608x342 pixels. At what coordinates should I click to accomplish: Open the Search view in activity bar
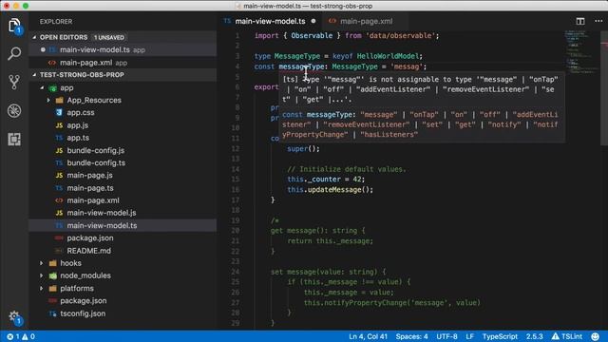click(x=14, y=53)
